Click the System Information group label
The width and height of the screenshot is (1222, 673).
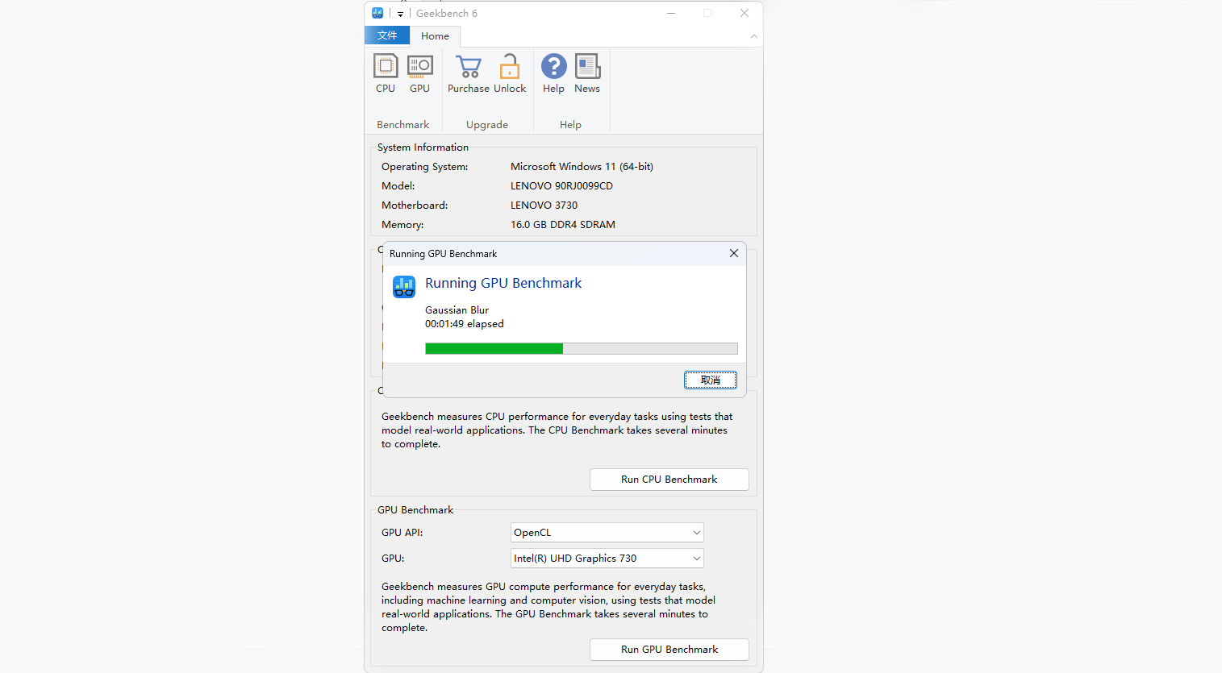(423, 147)
